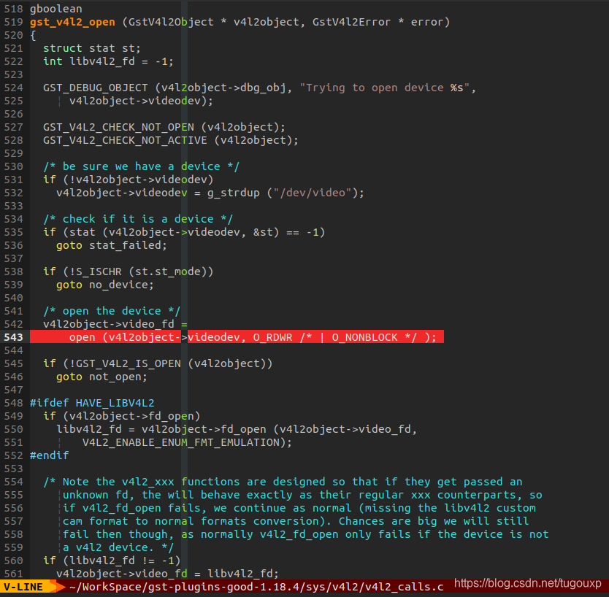Click the highlighted open() call line
Image resolution: width=609 pixels, height=597 pixels.
[237, 337]
